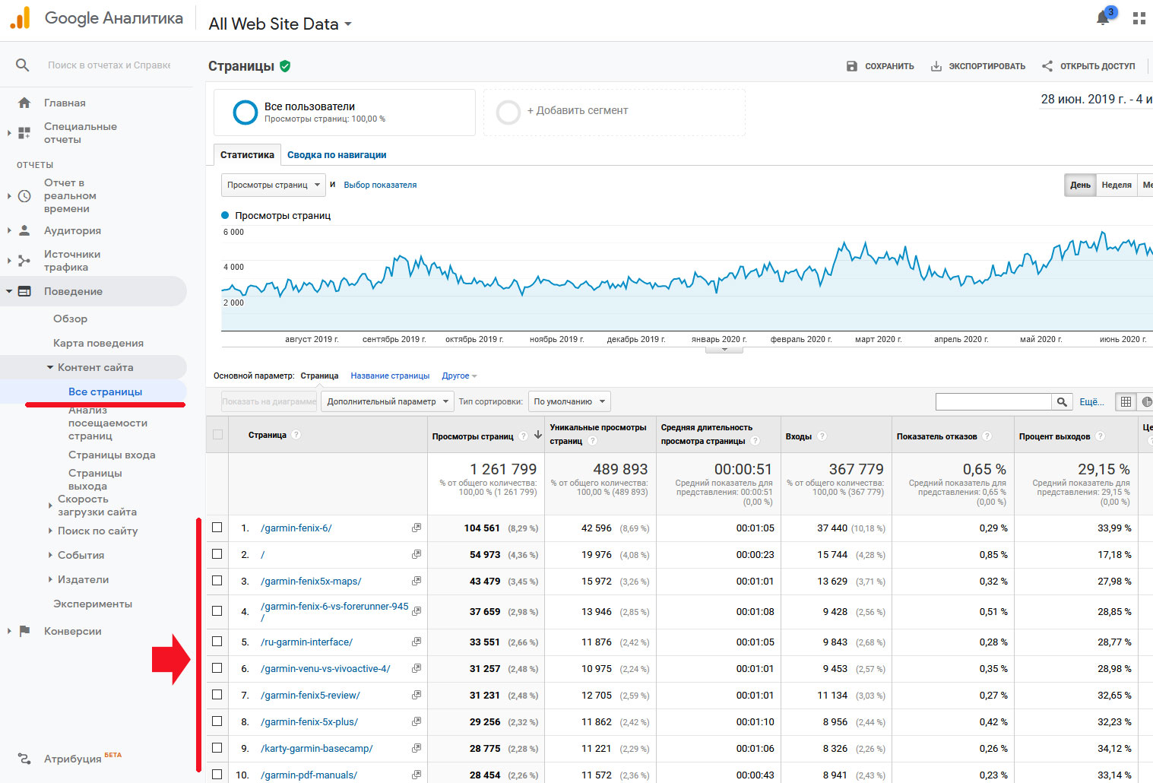
Task: Click Название страницы dimension link
Action: (390, 376)
